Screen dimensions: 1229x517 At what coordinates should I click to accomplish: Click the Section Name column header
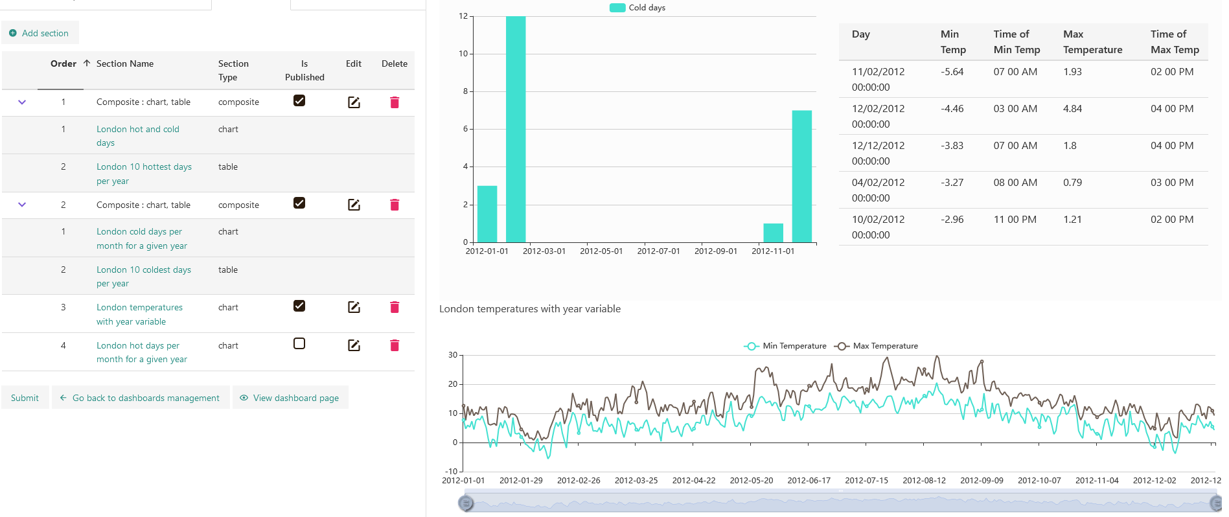click(x=125, y=63)
